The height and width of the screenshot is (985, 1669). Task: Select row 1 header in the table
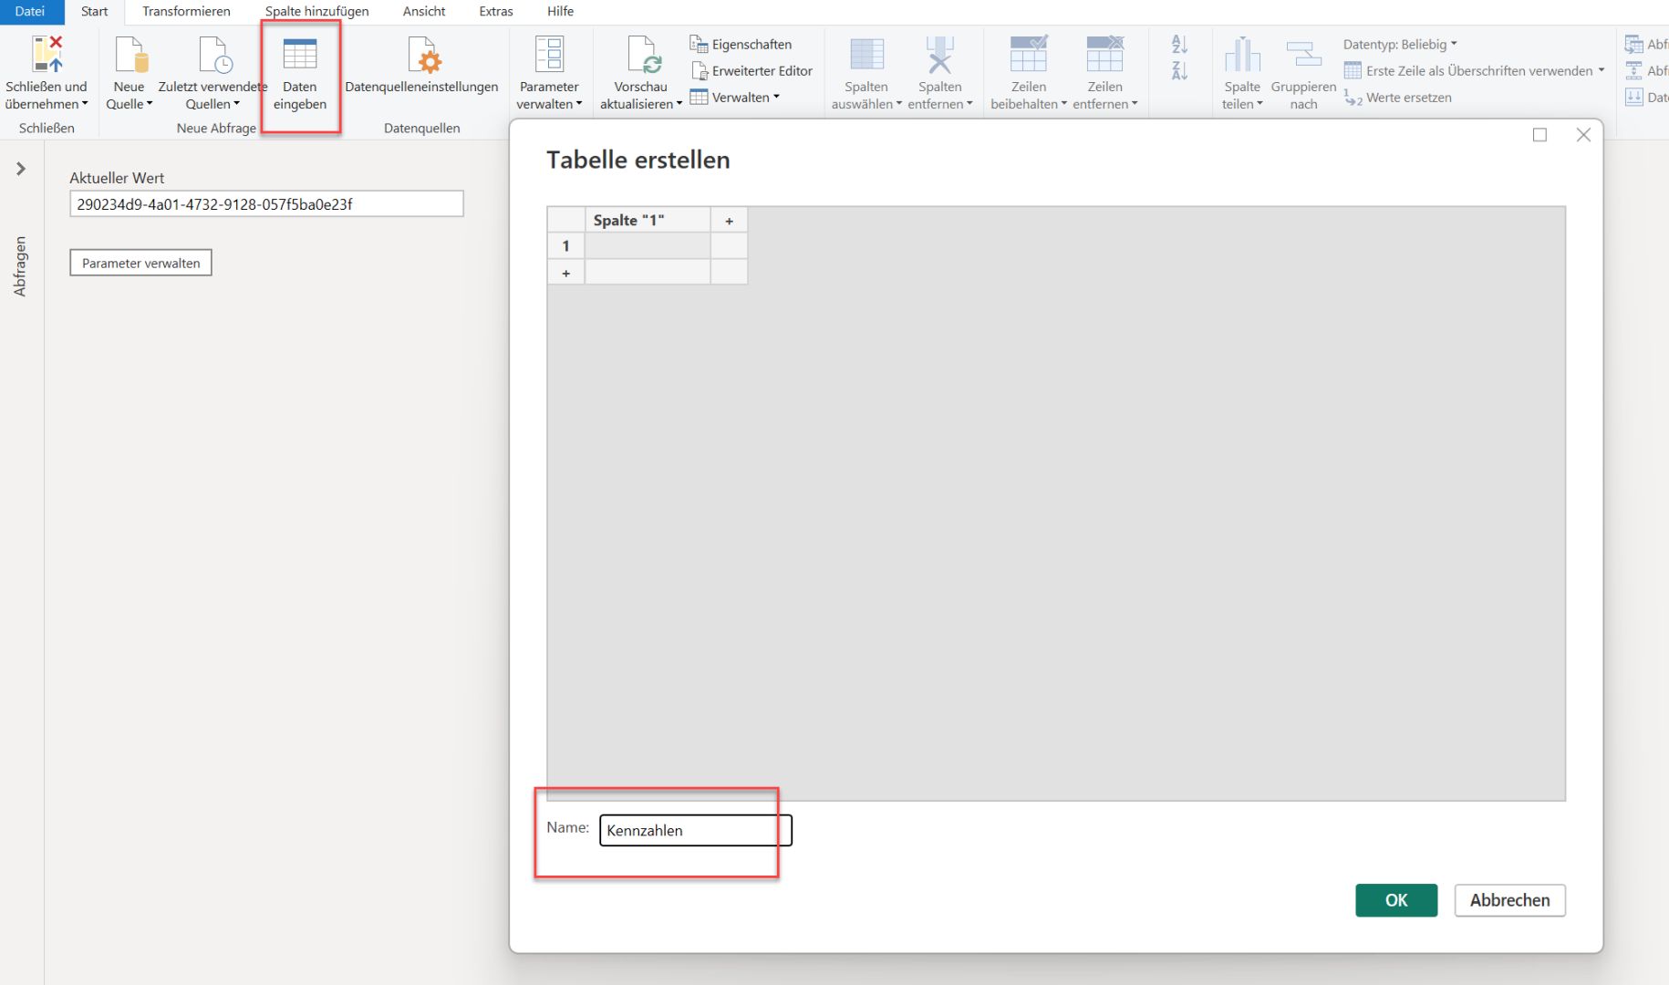pos(566,246)
